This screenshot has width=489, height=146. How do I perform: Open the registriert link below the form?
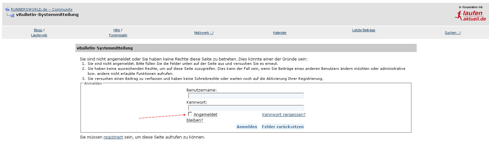tap(113, 137)
